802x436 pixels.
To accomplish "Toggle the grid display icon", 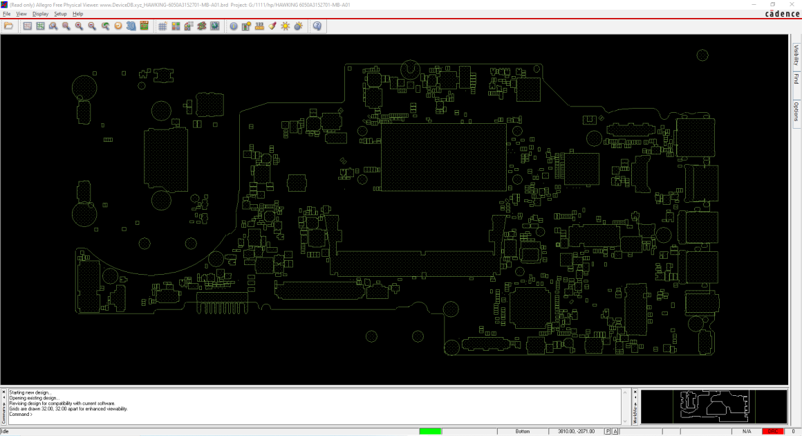I will tap(162, 26).
